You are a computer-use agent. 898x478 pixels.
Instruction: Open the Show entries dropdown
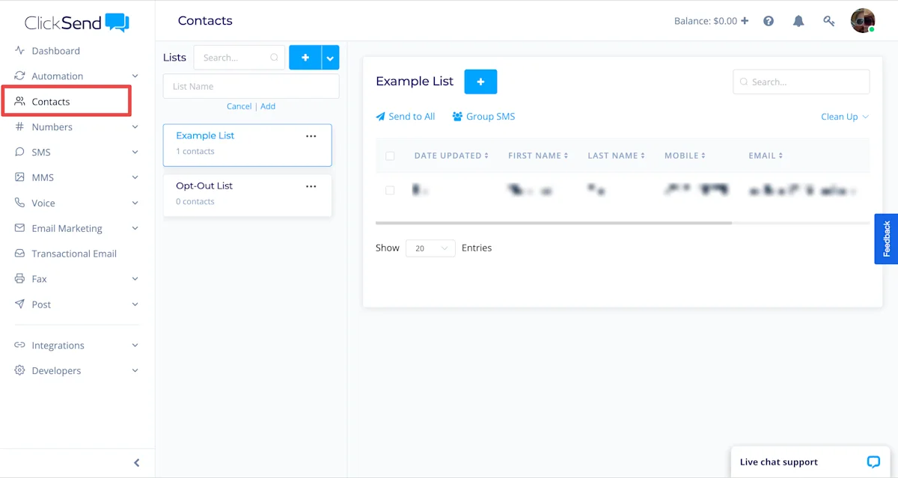pyautogui.click(x=430, y=248)
